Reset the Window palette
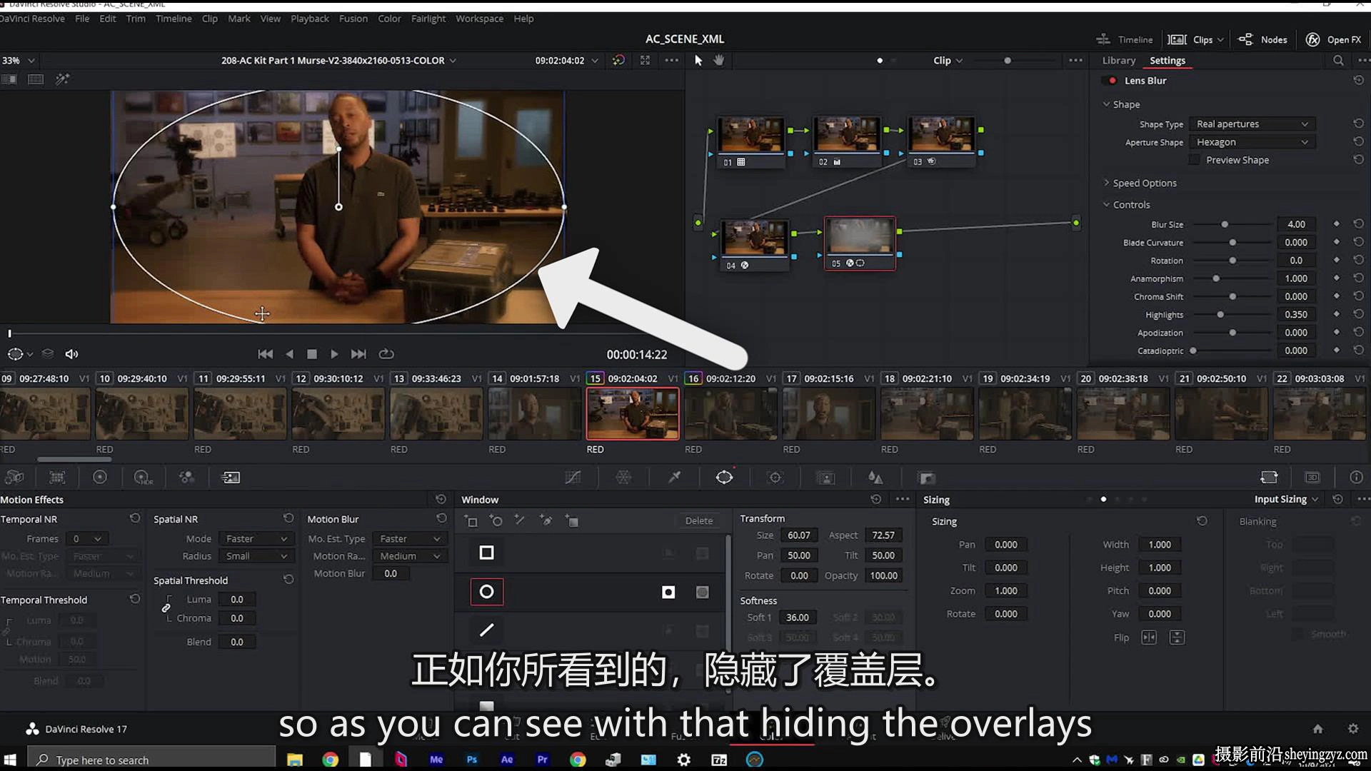Screen dimensions: 1371x771 click(875, 500)
